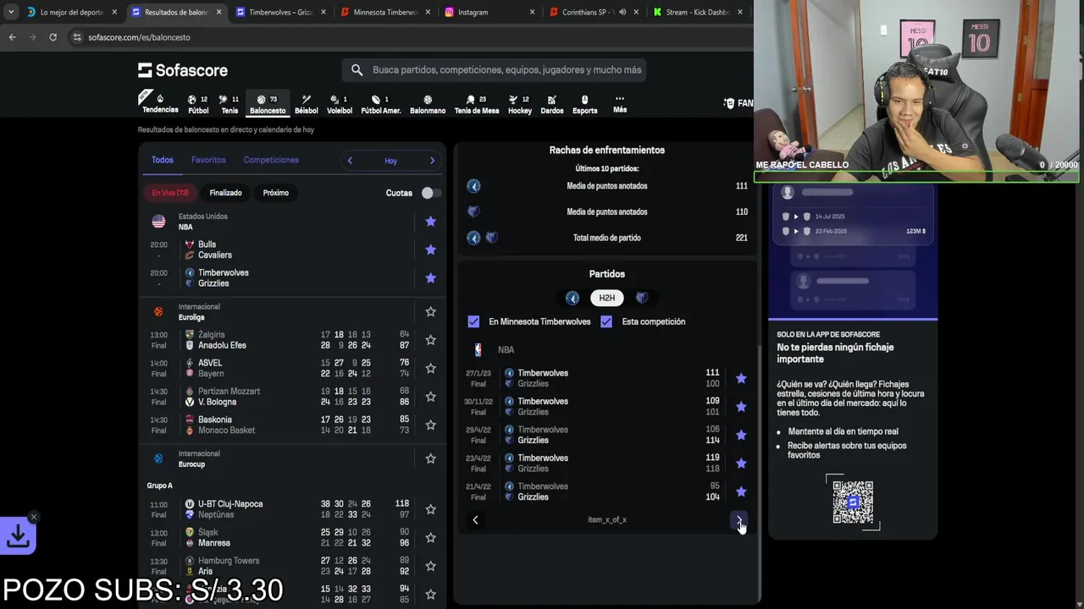Uncheck Esta competición checkbox
The height and width of the screenshot is (609, 1084).
click(x=606, y=321)
